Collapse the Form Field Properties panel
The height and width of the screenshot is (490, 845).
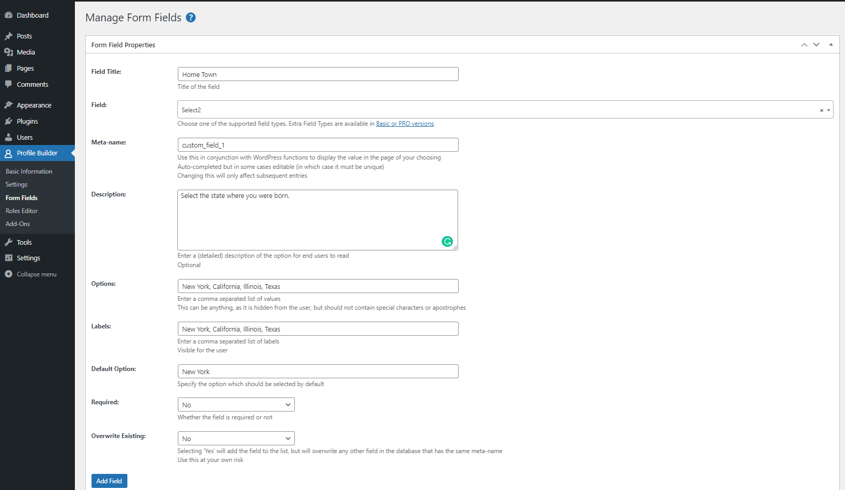tap(831, 45)
